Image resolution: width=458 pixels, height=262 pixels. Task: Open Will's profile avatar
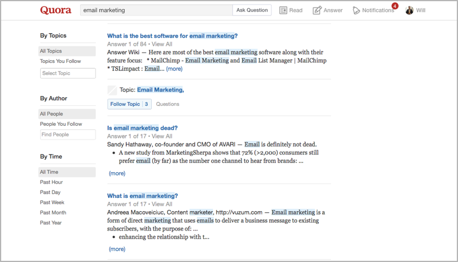point(409,10)
